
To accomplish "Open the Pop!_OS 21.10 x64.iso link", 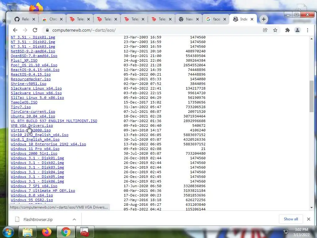I will tap(34, 65).
